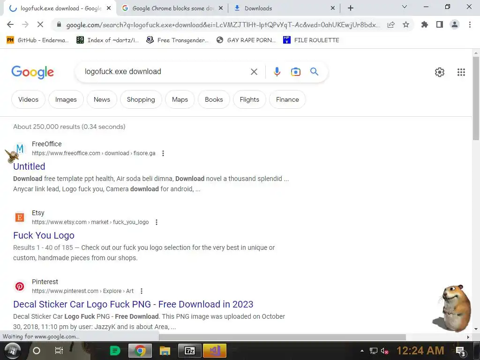480x360 pixels.
Task: Click scrollbar right arrow
Action: coord(468,337)
